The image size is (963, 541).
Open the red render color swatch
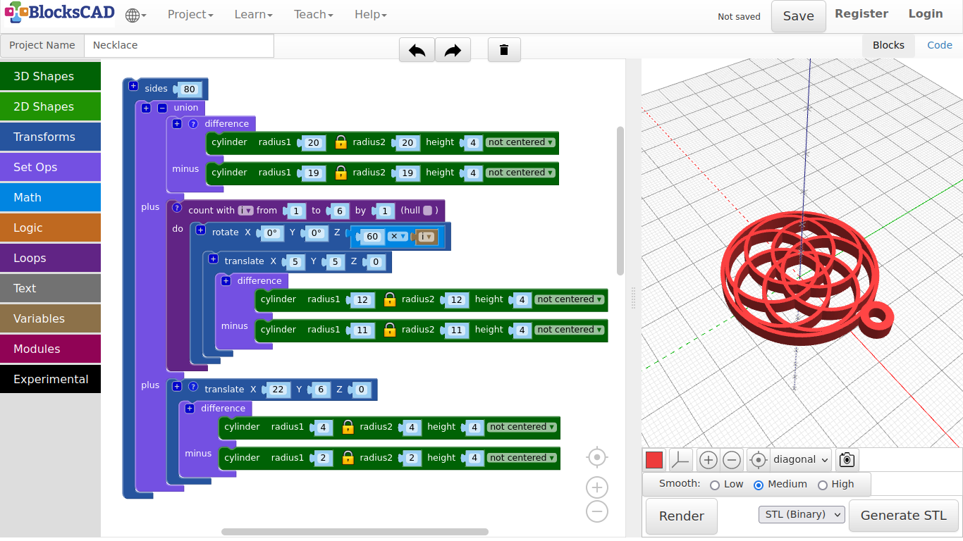(654, 460)
